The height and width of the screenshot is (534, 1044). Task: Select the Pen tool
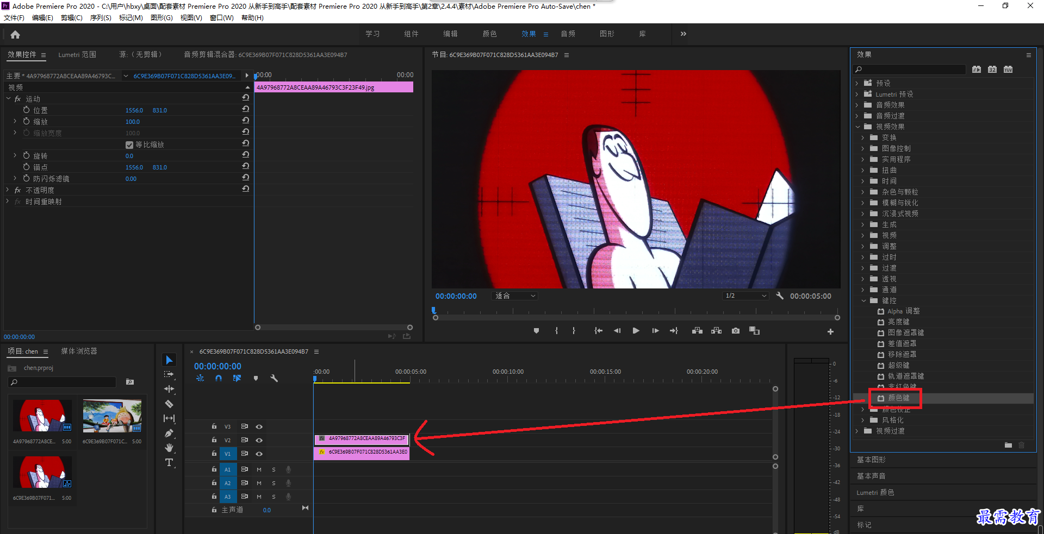click(x=169, y=433)
